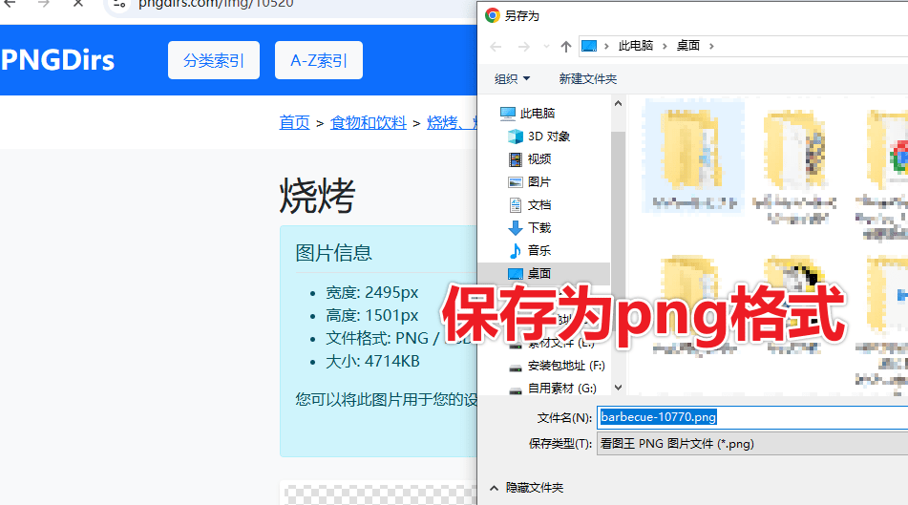Click the Up directory arrow icon

tap(566, 47)
